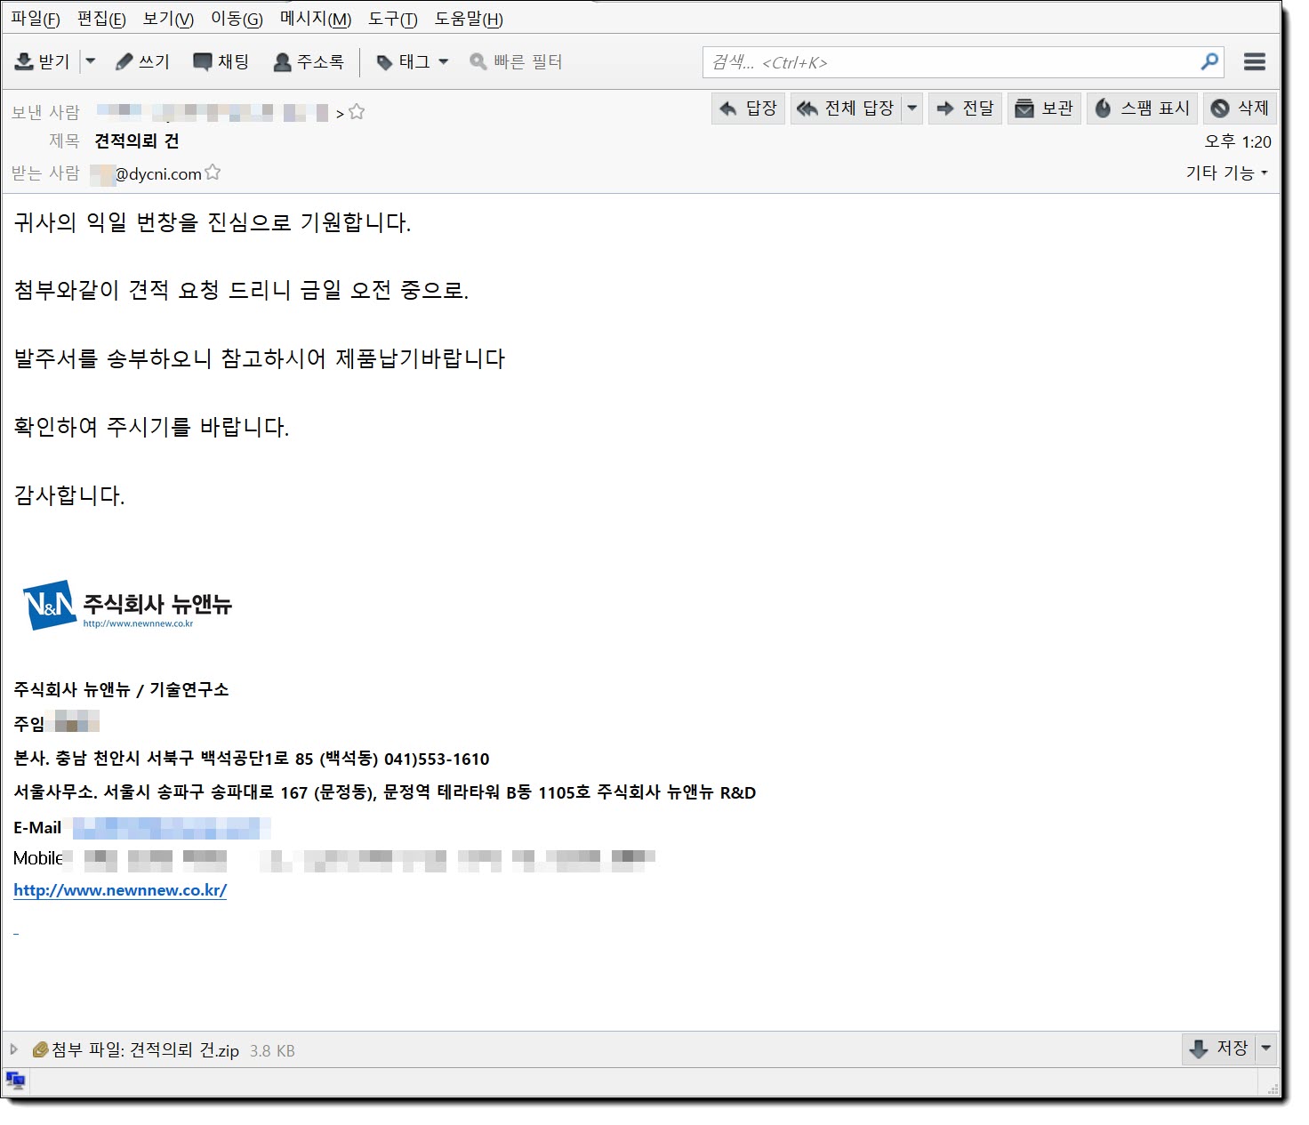Image resolution: width=1309 pixels, height=1125 pixels.
Task: Expand the 받기 dropdown arrow
Action: [x=90, y=61]
